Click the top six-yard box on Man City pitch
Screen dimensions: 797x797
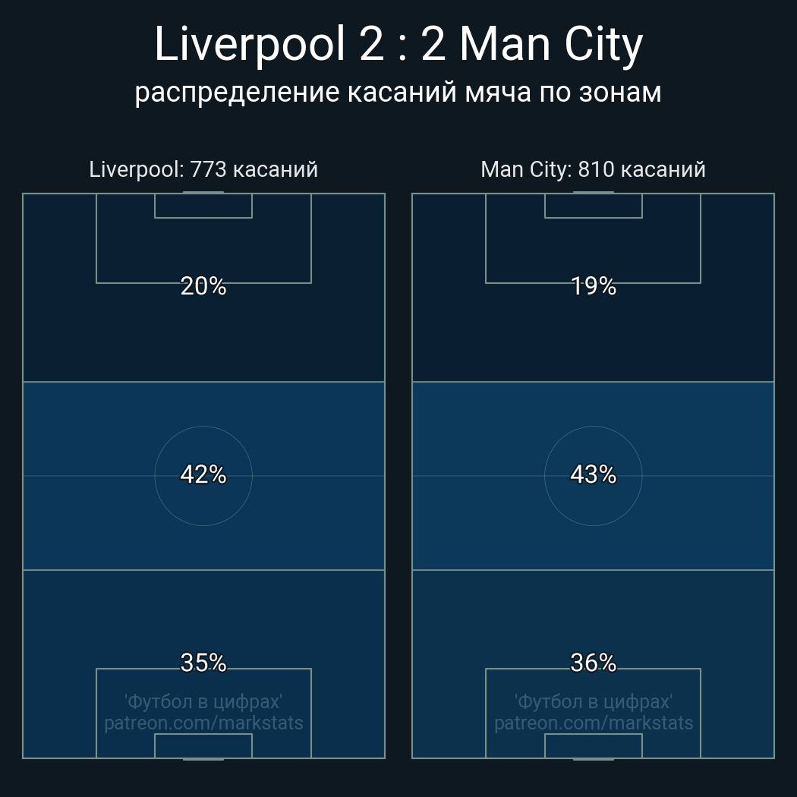593,206
